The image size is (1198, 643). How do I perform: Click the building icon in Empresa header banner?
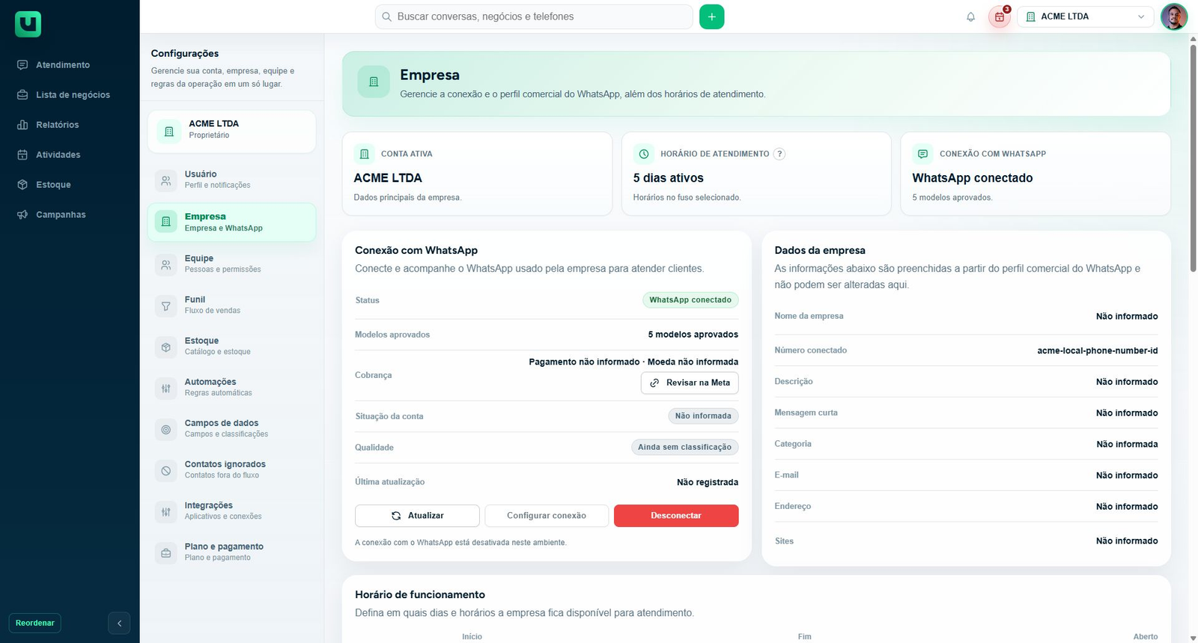pos(374,82)
